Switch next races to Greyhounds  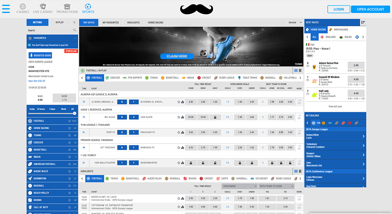coord(338,30)
